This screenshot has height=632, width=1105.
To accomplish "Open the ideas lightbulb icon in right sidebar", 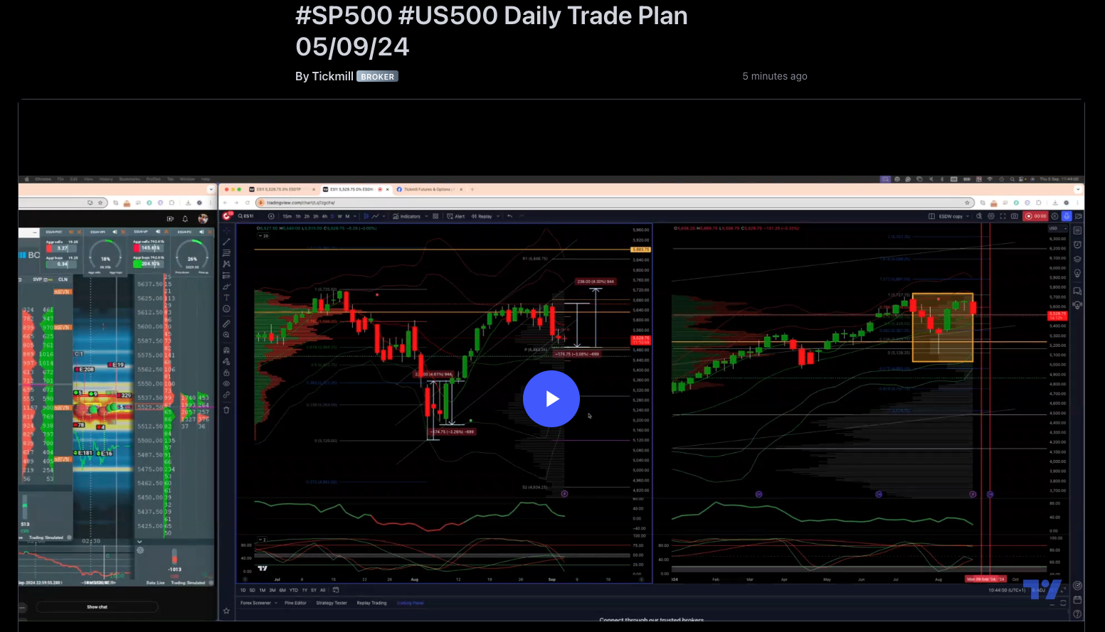I will [x=1077, y=274].
